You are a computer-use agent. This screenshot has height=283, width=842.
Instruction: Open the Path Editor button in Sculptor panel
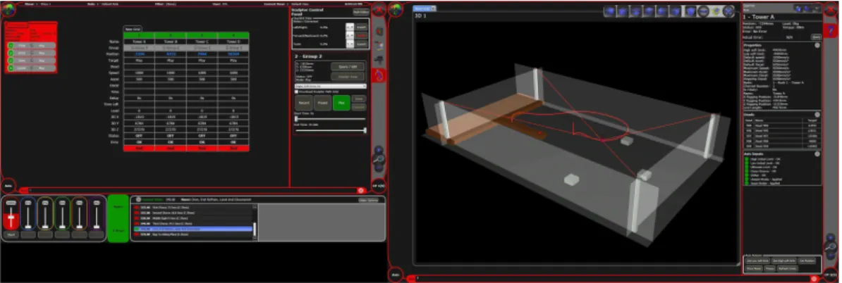360,11
